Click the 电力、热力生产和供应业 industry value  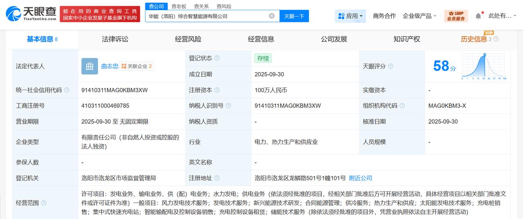point(286,142)
